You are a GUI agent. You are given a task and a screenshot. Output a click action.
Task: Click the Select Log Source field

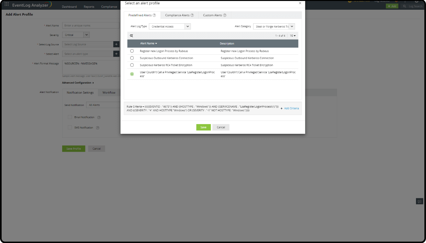coord(88,44)
